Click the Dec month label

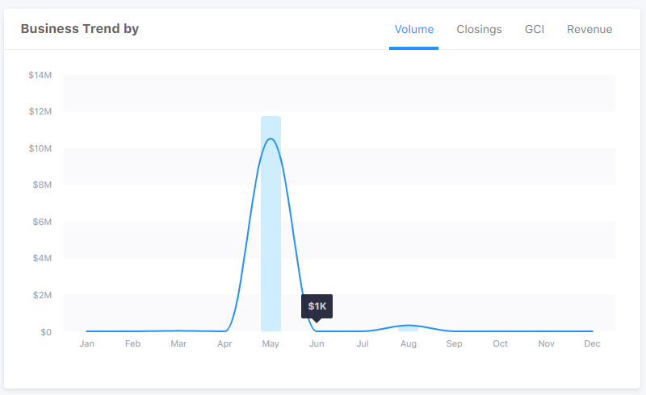coord(592,343)
